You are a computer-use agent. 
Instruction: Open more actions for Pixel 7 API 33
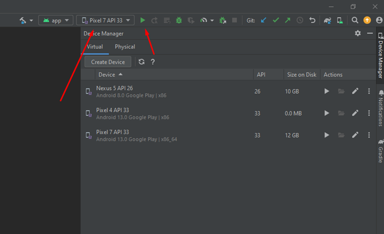tap(369, 135)
